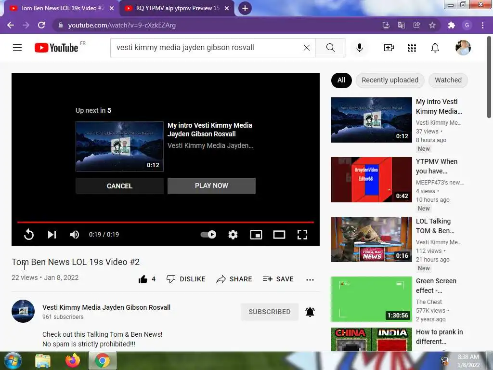Select the Watched filter chip
The width and height of the screenshot is (493, 370).
pyautogui.click(x=448, y=80)
